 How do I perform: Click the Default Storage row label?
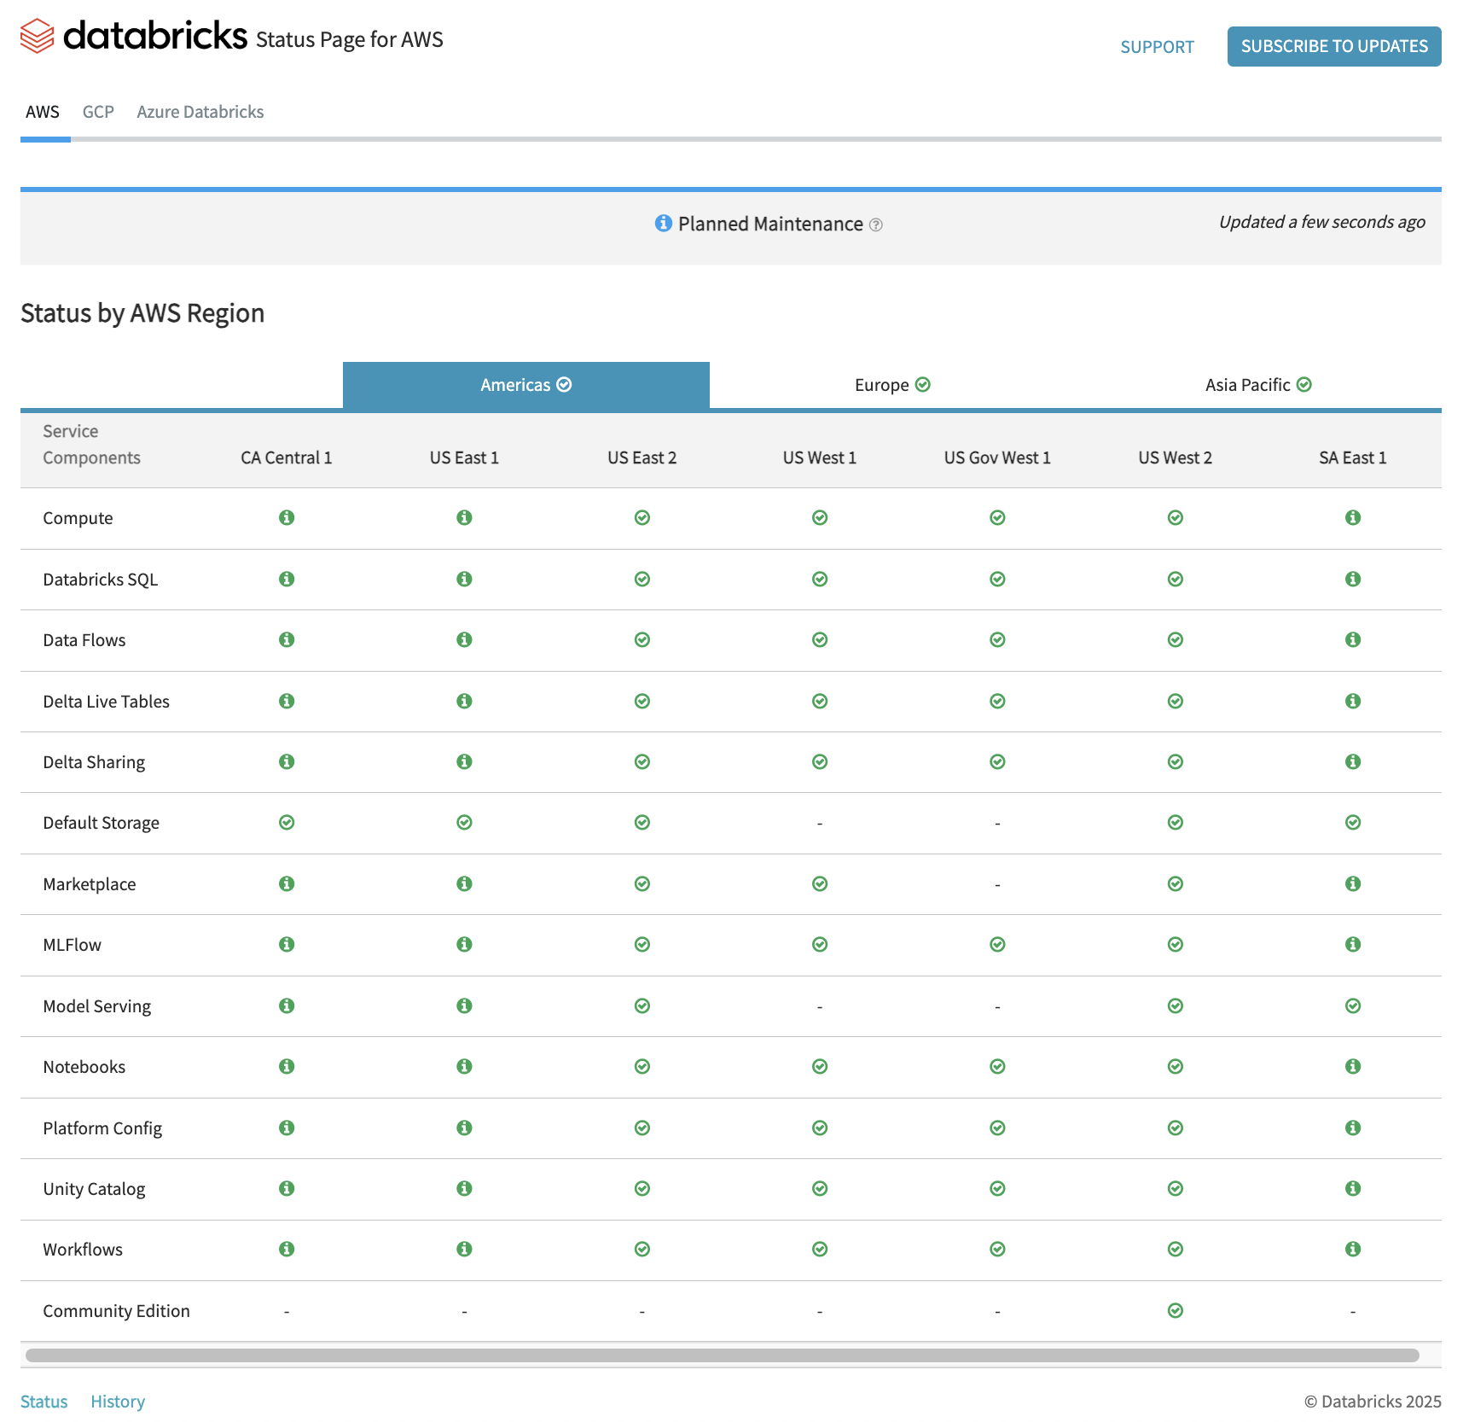[102, 823]
